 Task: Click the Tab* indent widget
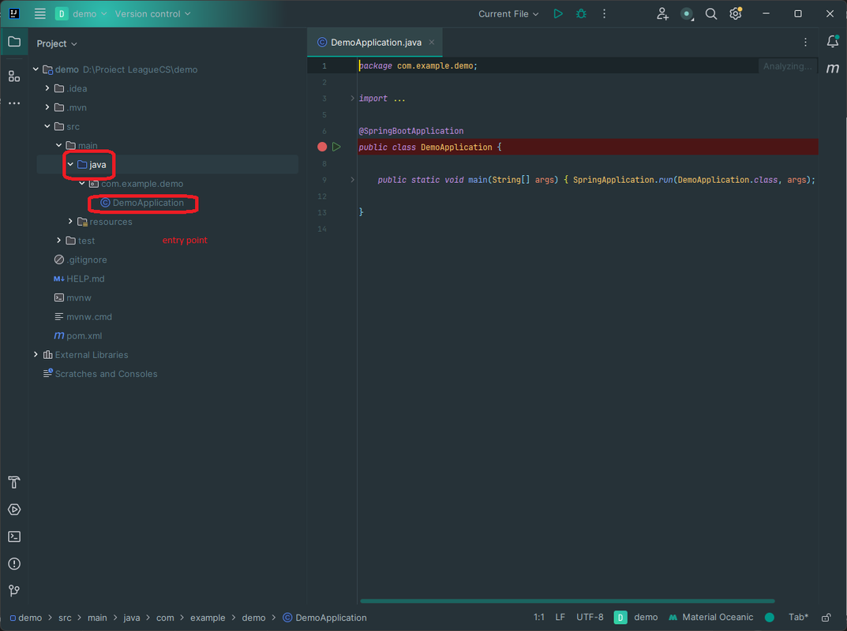click(x=798, y=617)
